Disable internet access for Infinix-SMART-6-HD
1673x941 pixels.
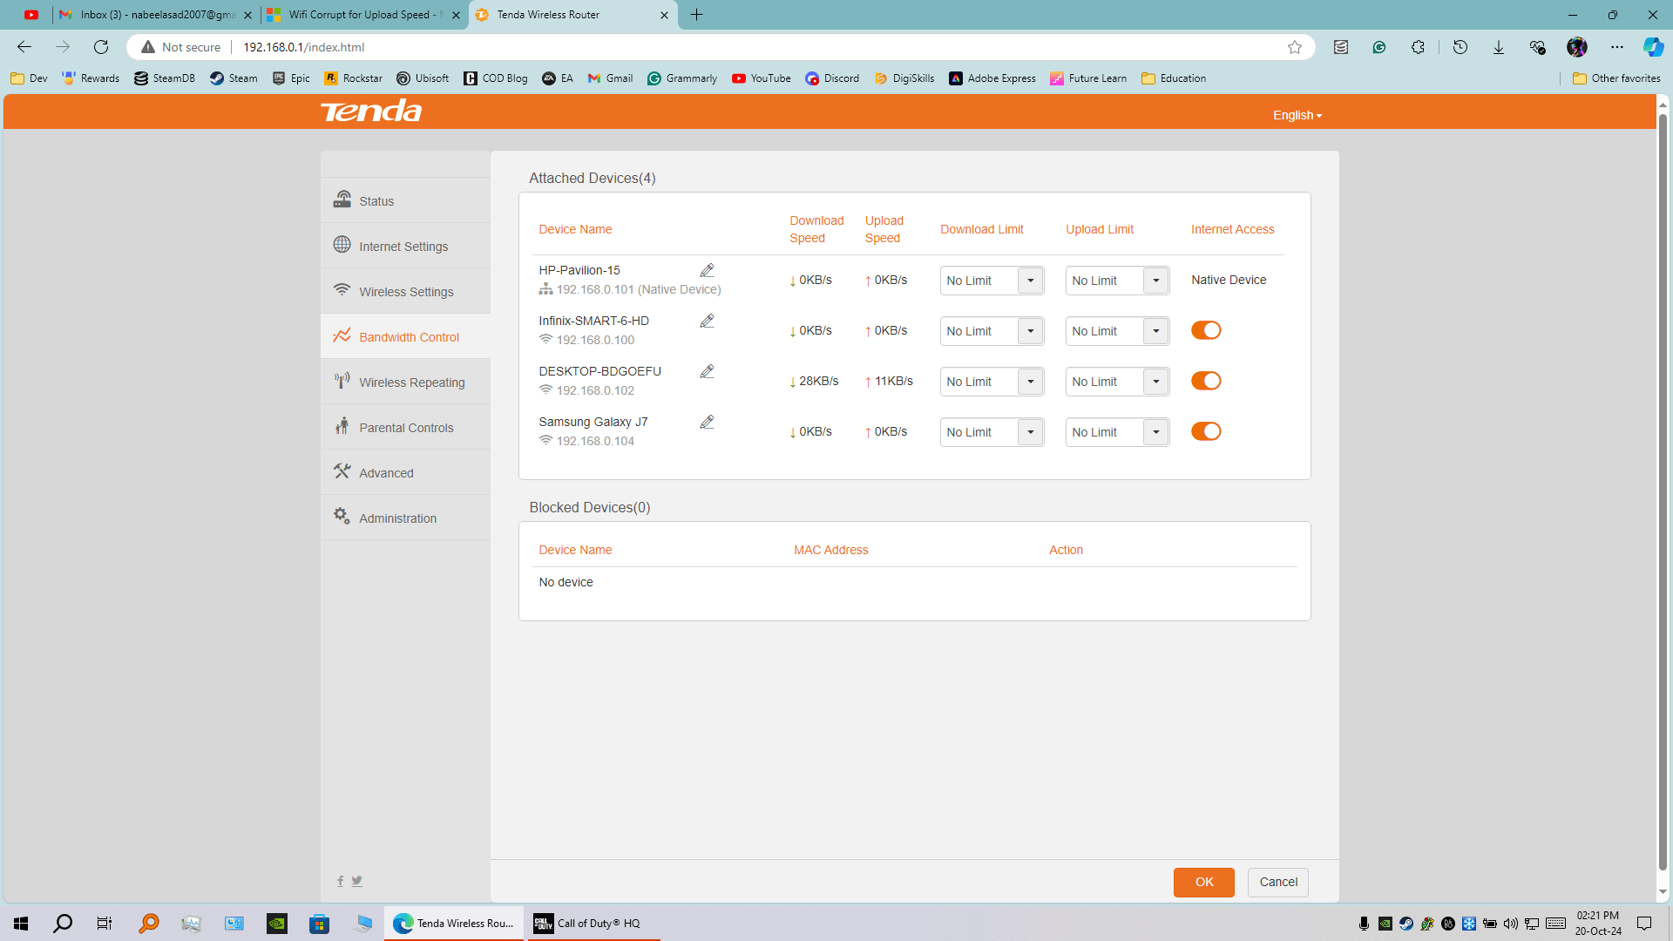tap(1206, 330)
